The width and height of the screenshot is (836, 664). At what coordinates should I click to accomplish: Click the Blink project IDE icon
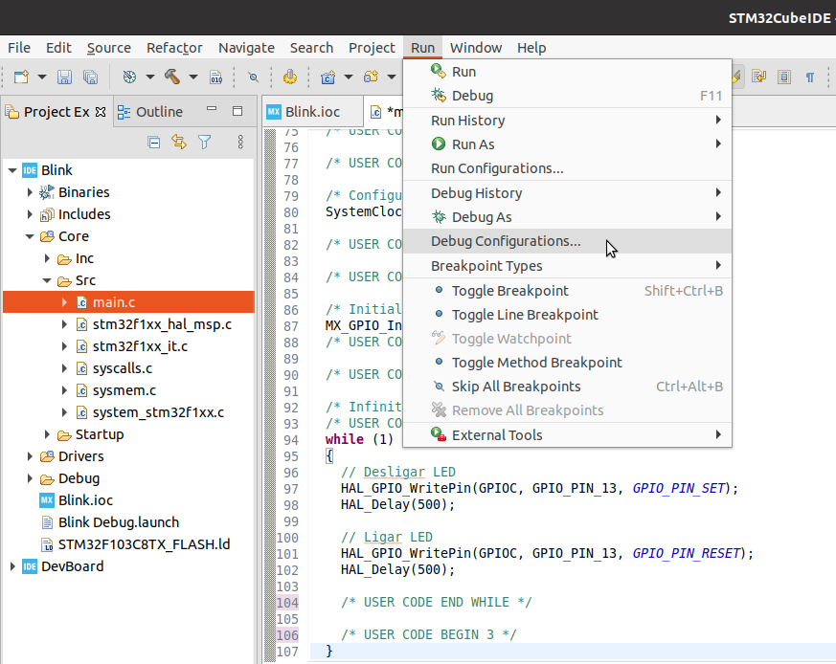(30, 170)
